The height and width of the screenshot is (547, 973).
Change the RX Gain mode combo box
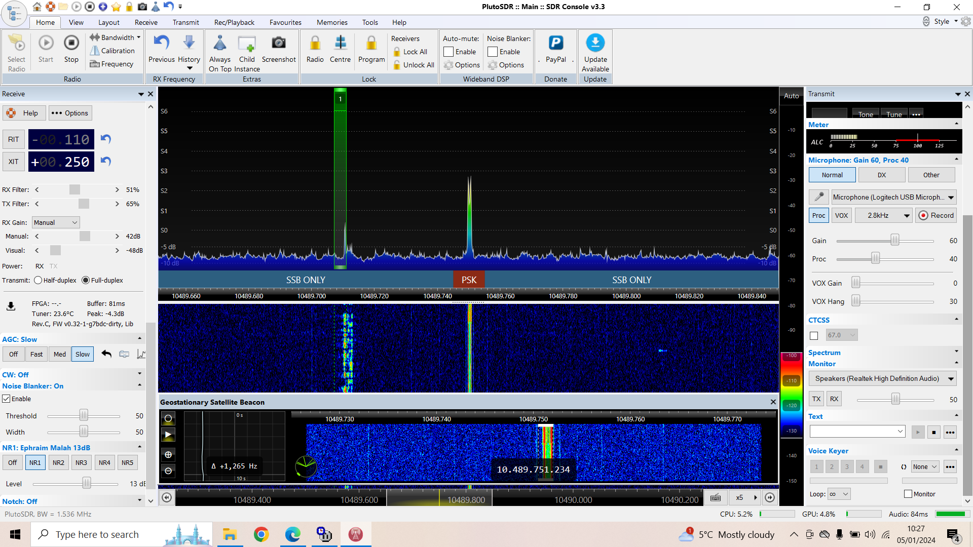(x=55, y=222)
